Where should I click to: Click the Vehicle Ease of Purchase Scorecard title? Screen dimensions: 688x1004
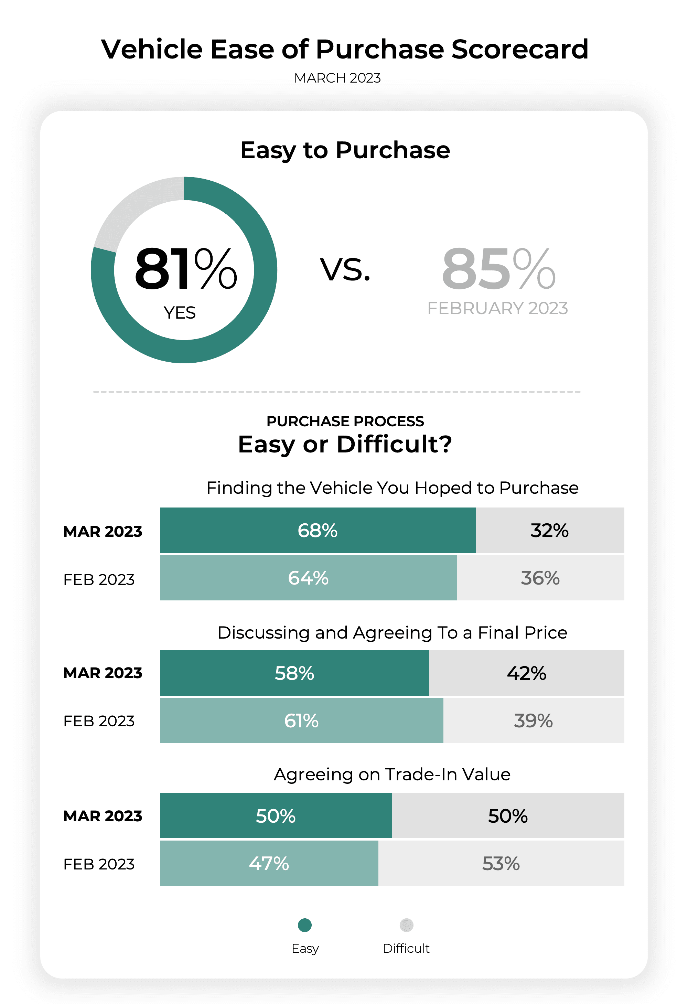(x=344, y=49)
